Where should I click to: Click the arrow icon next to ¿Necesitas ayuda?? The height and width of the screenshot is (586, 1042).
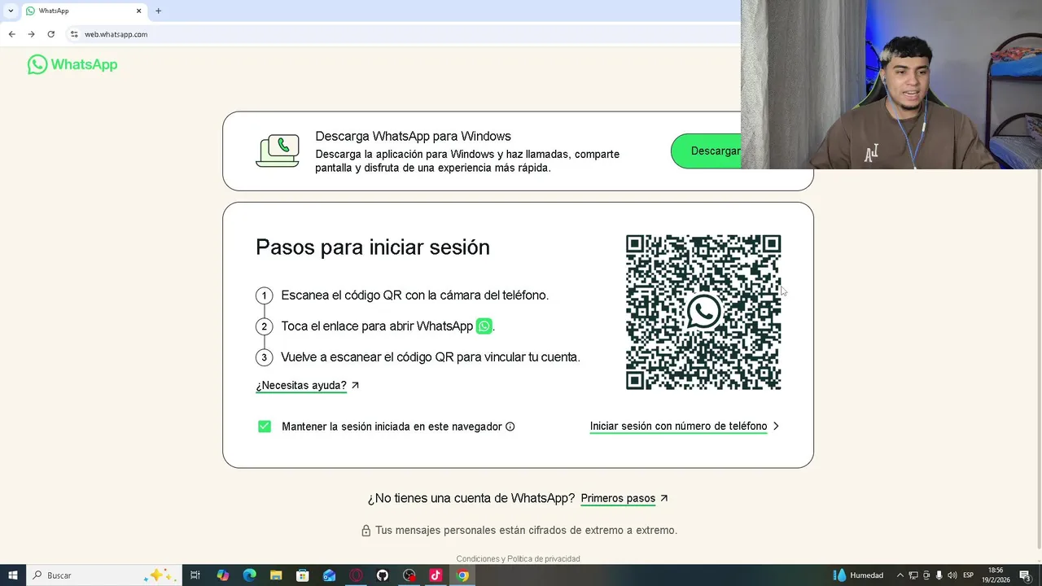(355, 385)
